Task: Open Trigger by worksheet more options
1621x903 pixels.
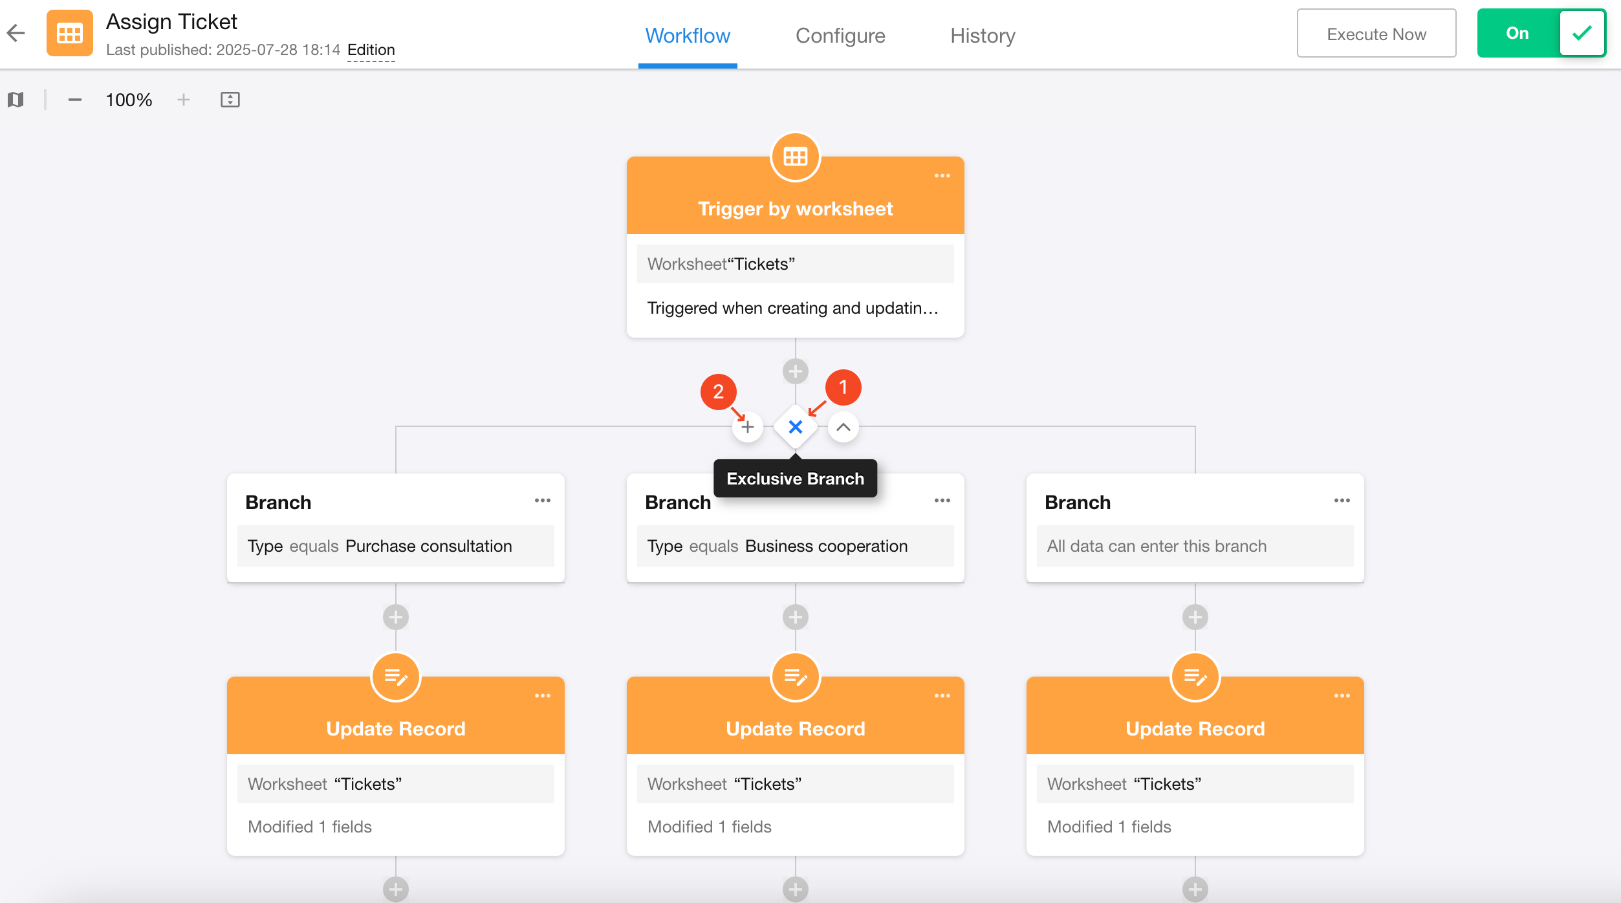Action: pos(942,176)
